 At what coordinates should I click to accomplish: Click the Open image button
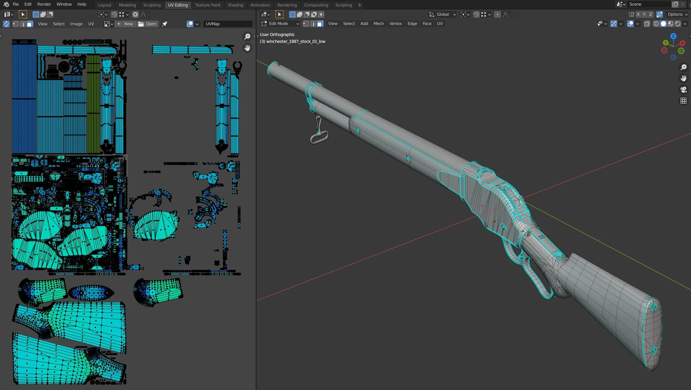tap(147, 24)
